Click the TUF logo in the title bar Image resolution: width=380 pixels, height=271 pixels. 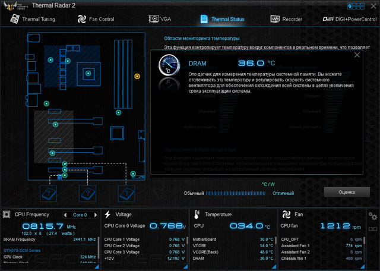[16, 6]
